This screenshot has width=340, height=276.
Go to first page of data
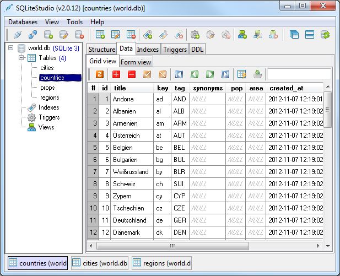point(179,74)
